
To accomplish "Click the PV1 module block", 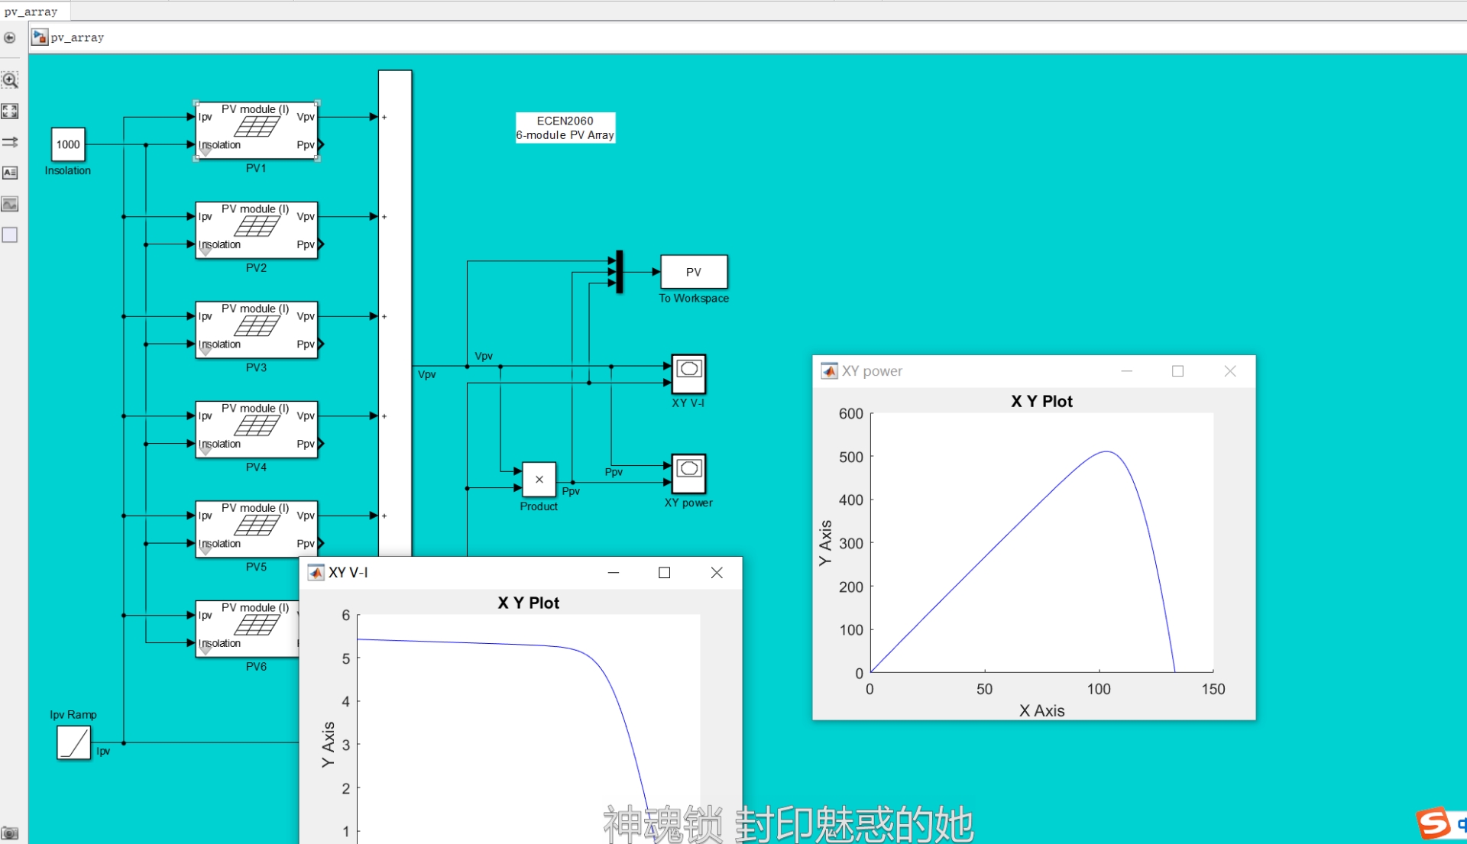I will coord(256,131).
